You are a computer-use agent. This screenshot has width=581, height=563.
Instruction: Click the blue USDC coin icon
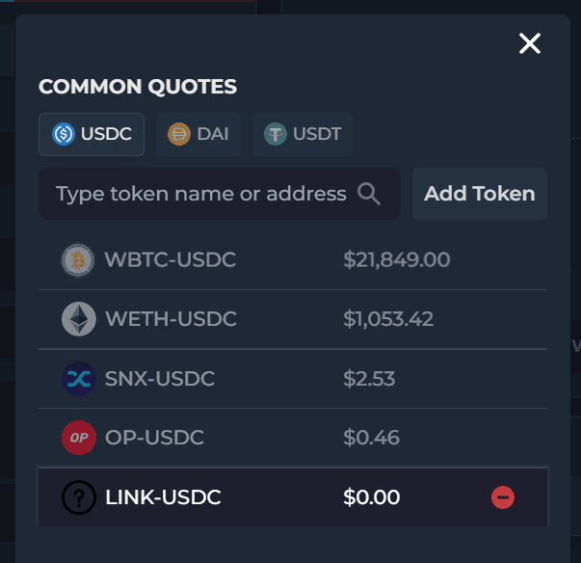64,134
